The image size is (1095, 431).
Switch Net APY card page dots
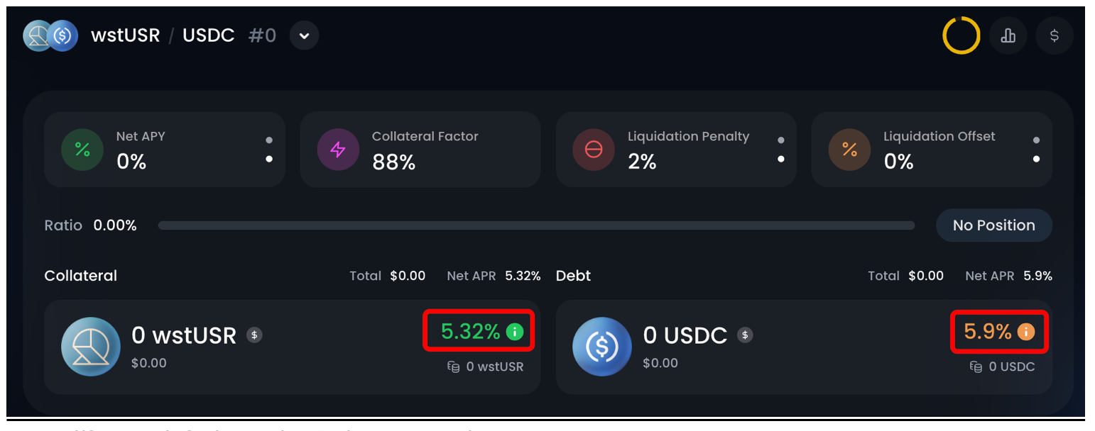click(269, 150)
